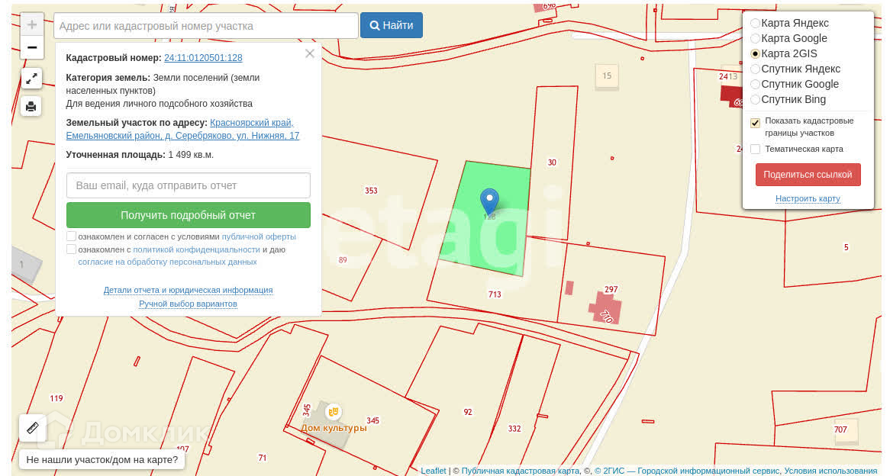890x476 pixels.
Task: Select Карта Google radio option
Action: click(756, 39)
